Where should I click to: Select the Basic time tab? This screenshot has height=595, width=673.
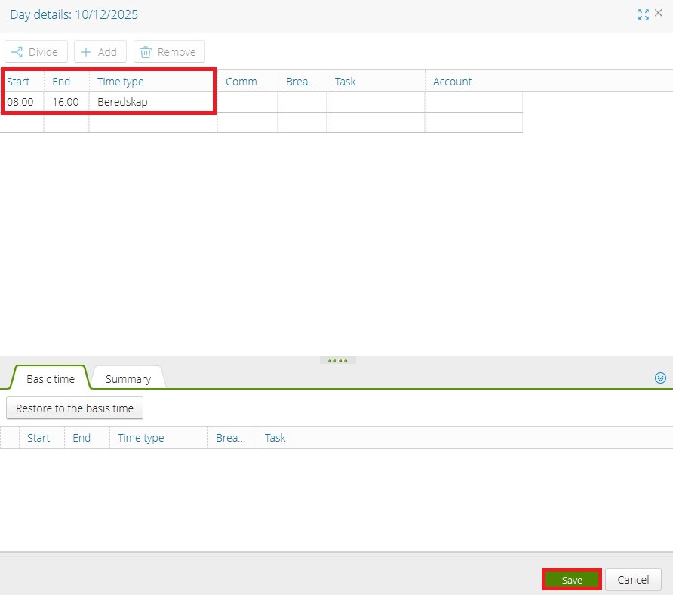[x=51, y=379]
